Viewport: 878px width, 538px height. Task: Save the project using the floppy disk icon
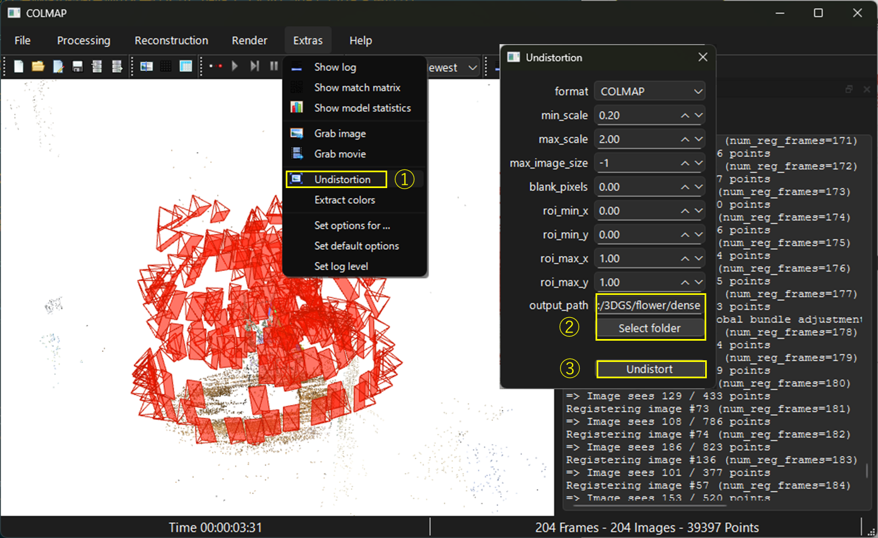point(77,67)
